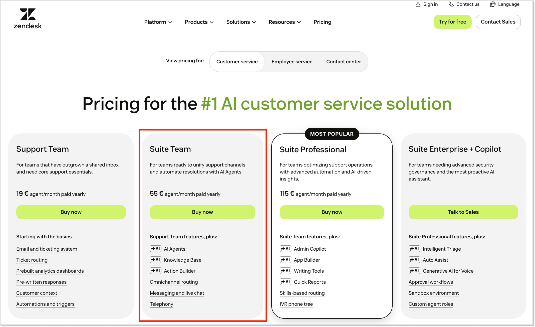Viewport: 535px width, 327px height.
Task: Click the Contact us phone icon
Action: click(451, 4)
